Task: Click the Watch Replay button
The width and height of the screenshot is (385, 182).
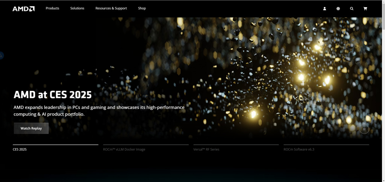Action: point(31,128)
